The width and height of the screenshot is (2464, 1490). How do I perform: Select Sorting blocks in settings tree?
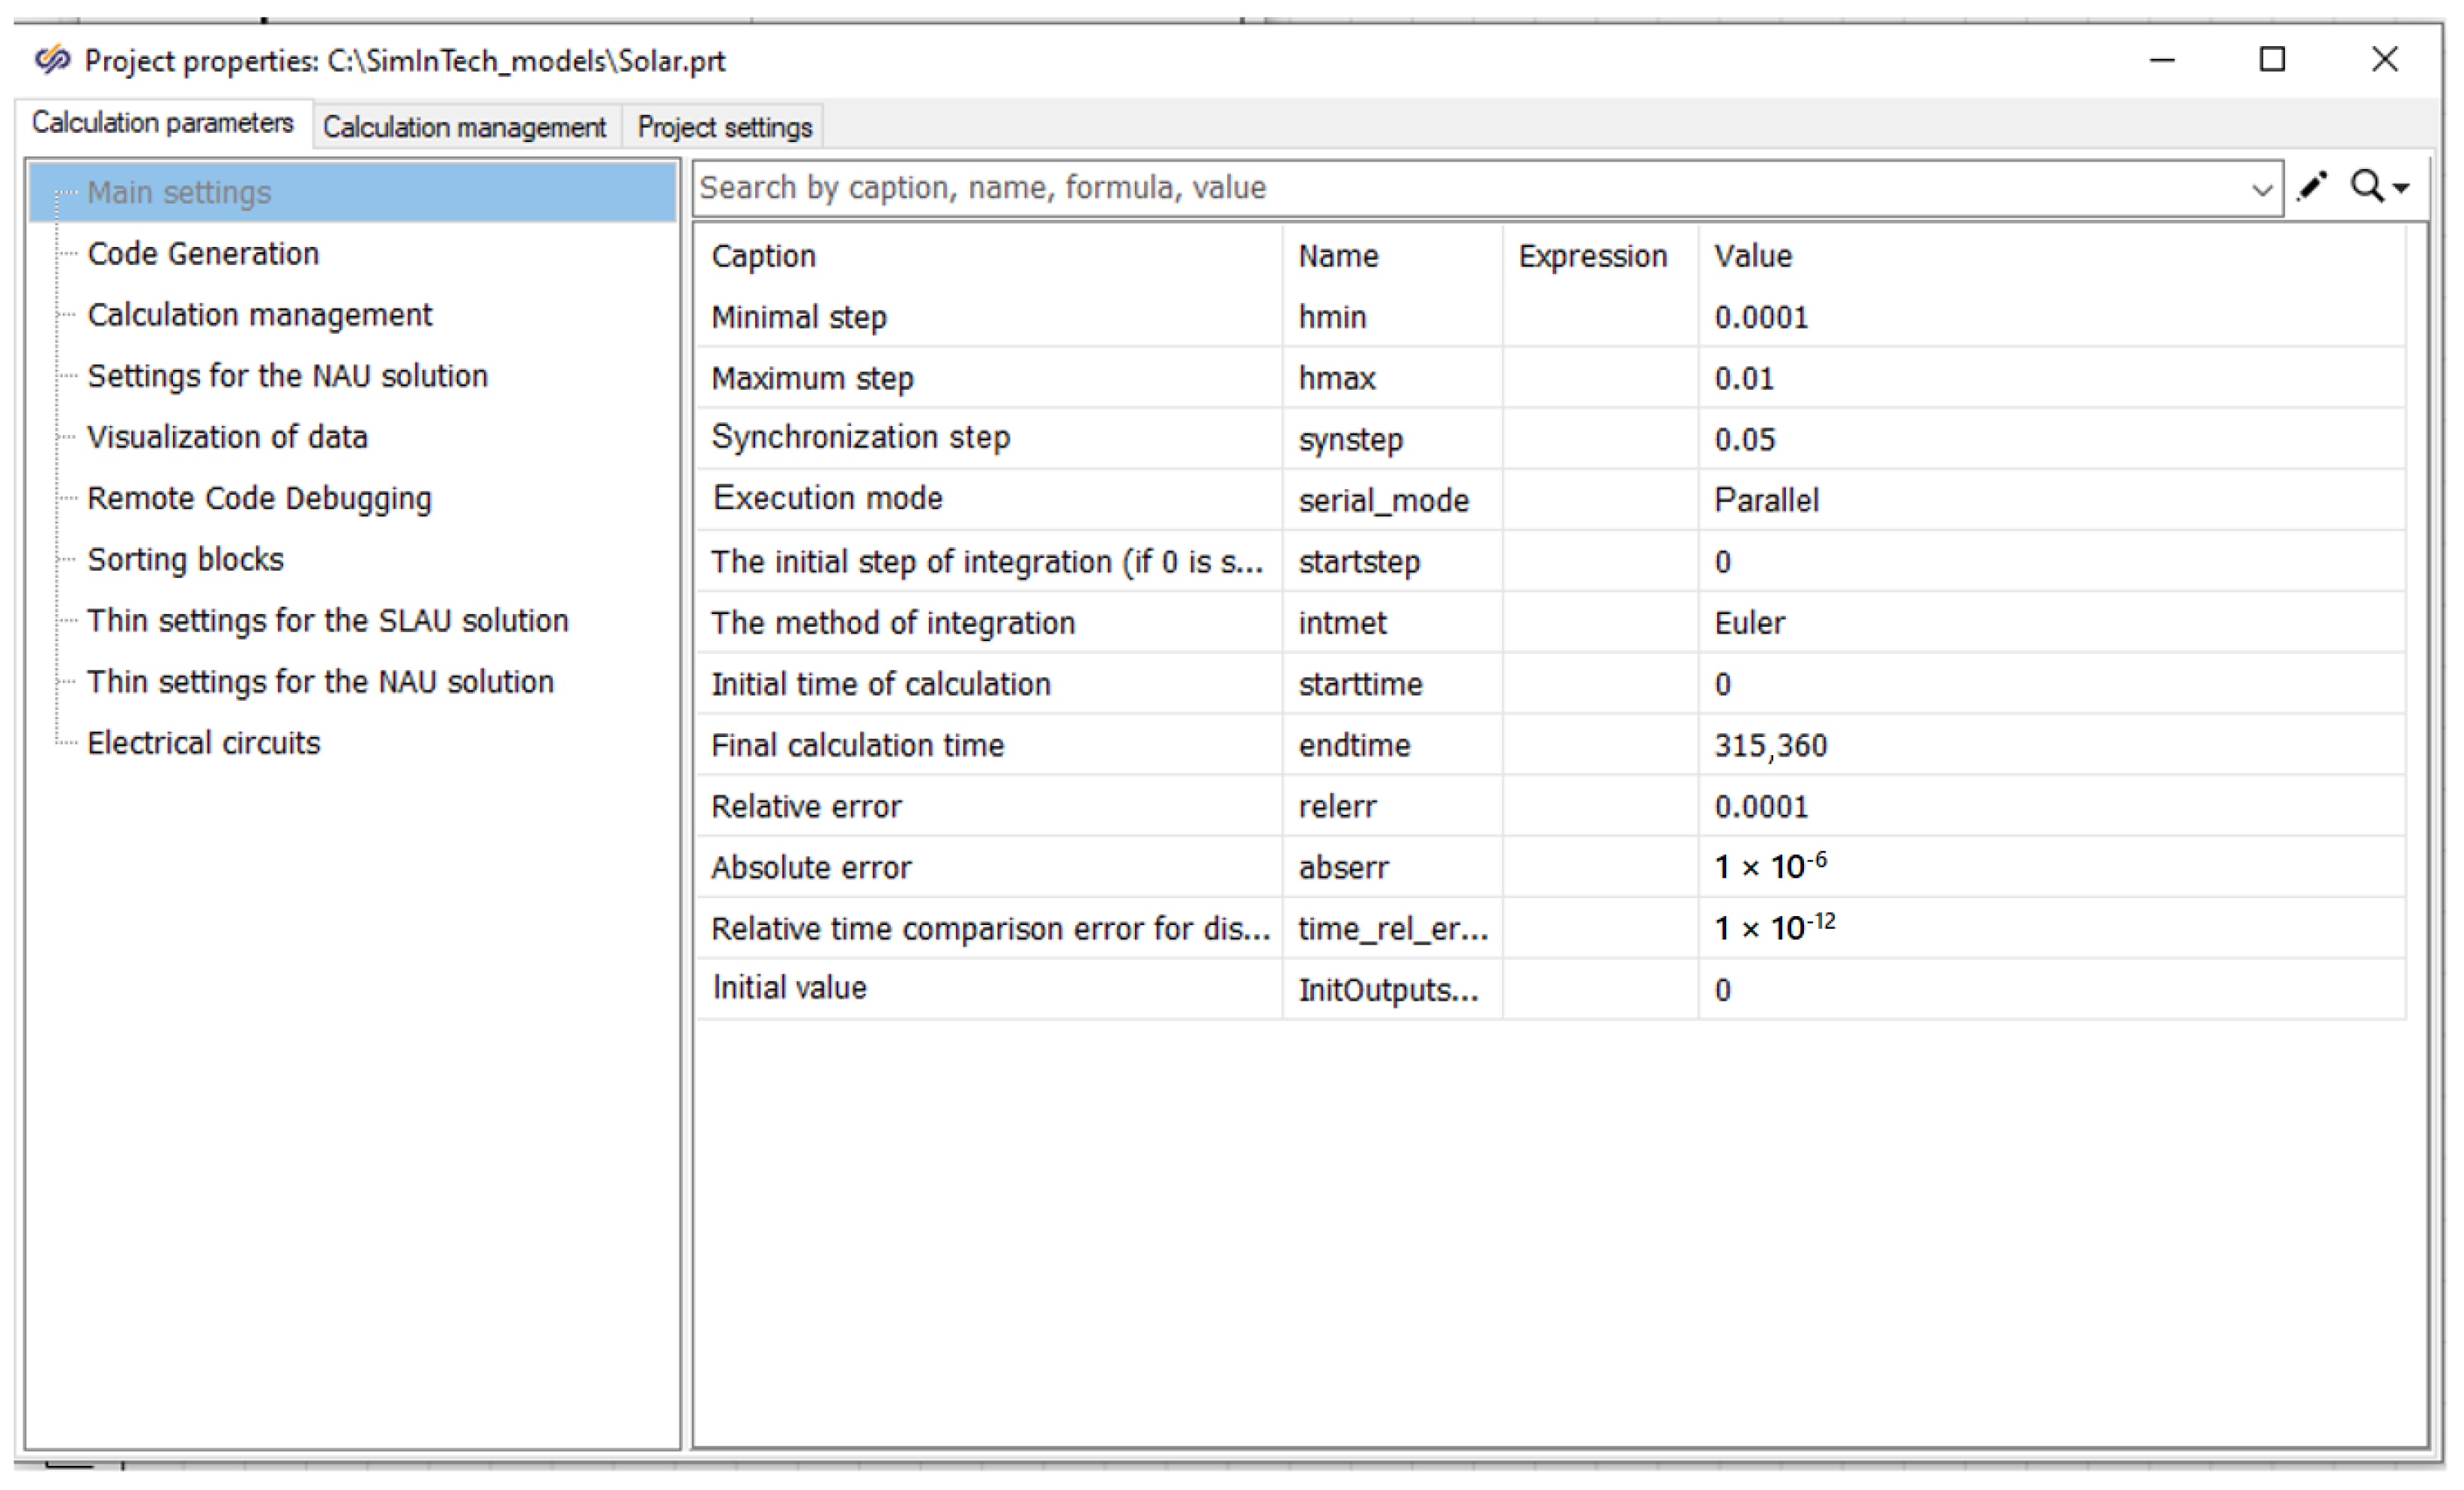click(185, 559)
